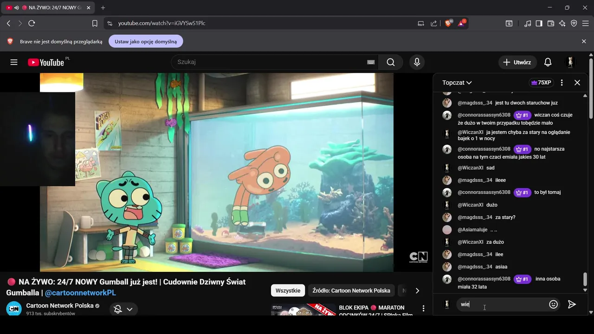
Task: Open Brave Leo AI sparkle icon
Action: [x=562, y=23]
